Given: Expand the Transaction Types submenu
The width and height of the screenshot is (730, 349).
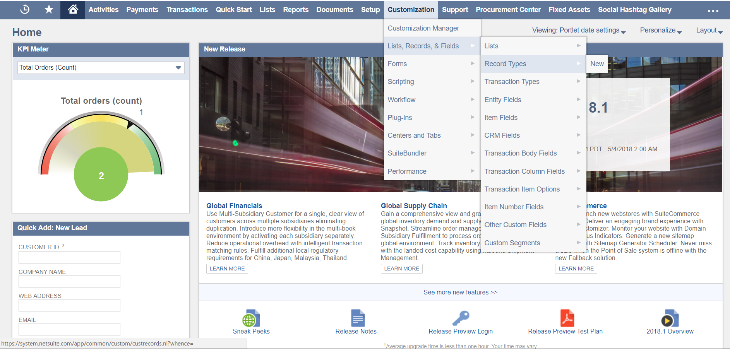Looking at the screenshot, I should (579, 81).
